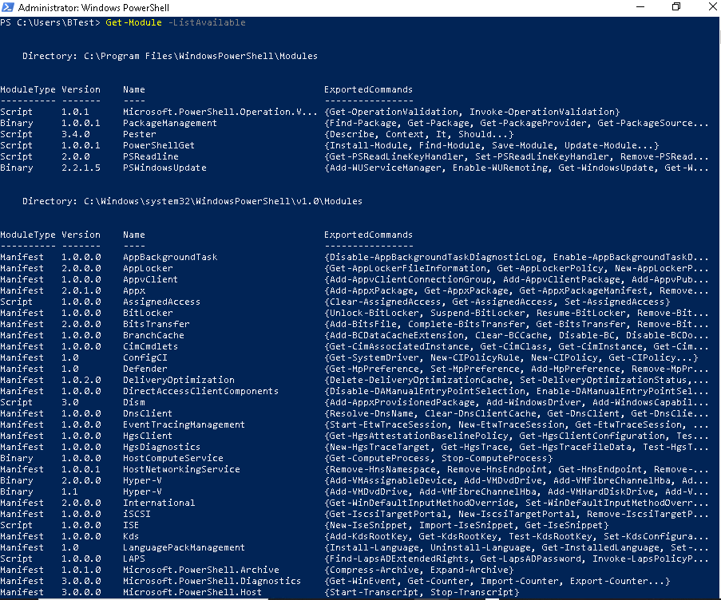
Task: Click the International module name
Action: (x=159, y=503)
